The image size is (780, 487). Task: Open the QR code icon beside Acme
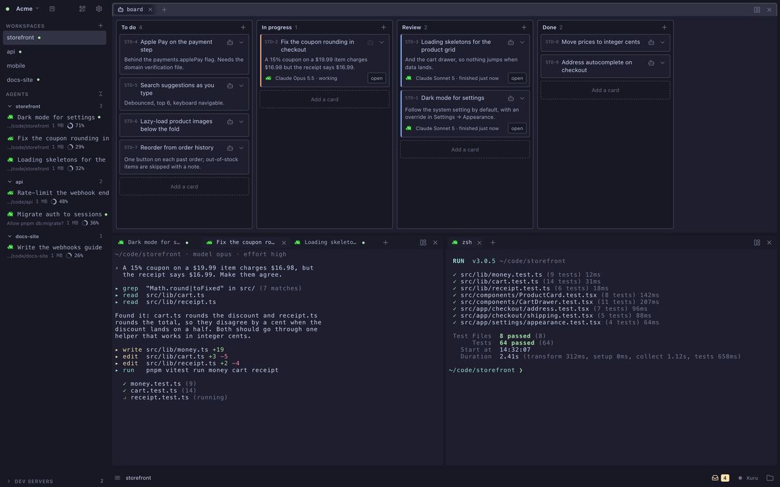click(x=83, y=9)
